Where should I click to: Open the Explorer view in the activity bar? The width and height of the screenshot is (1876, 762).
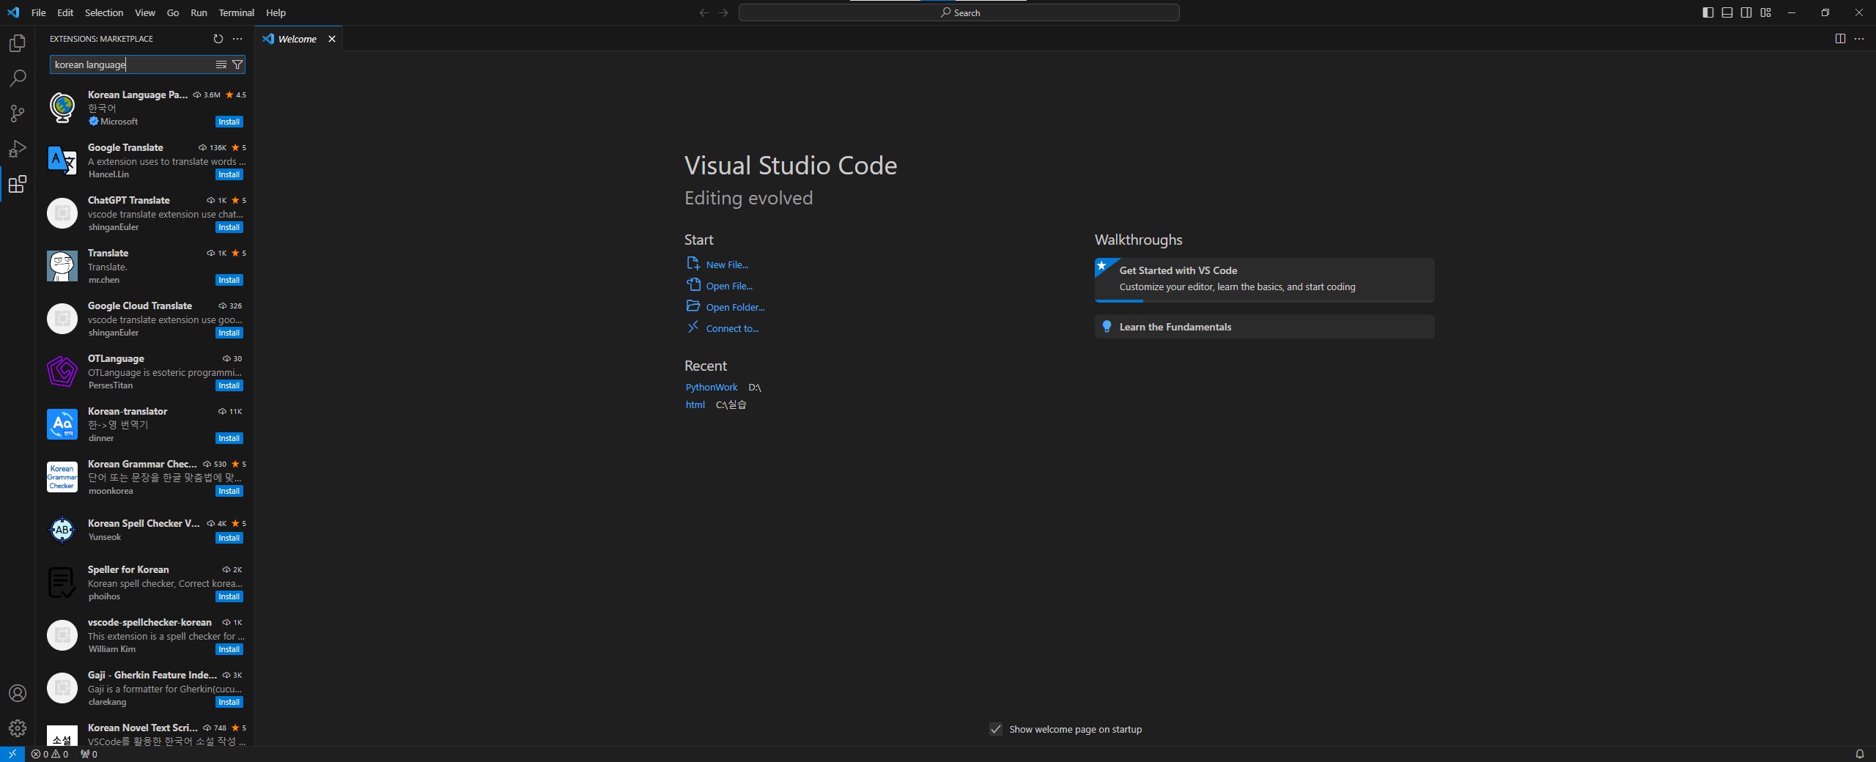tap(17, 43)
